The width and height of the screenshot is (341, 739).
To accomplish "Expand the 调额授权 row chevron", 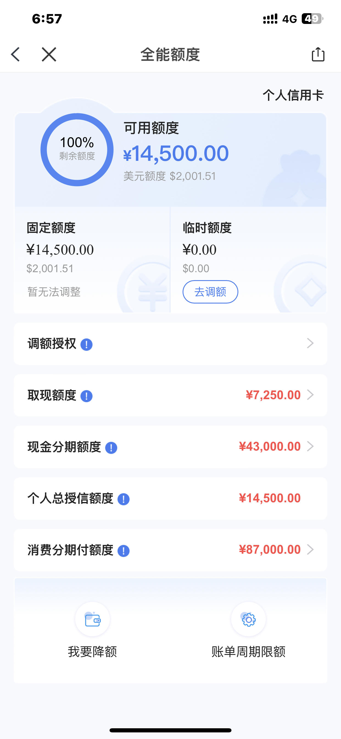I will (310, 343).
